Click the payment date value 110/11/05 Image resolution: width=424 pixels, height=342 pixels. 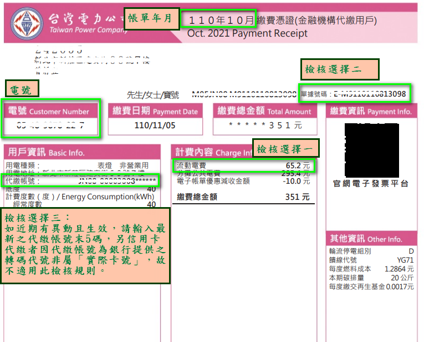[155, 125]
